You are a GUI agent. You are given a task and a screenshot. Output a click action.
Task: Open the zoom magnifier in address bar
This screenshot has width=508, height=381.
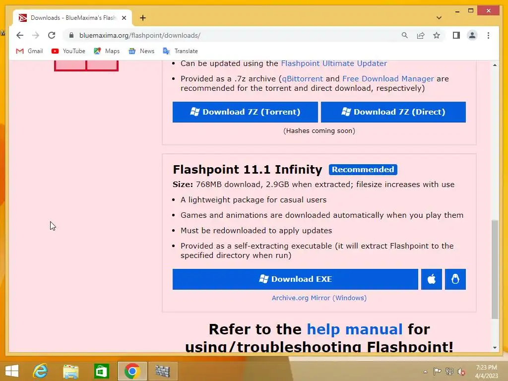tap(404, 35)
